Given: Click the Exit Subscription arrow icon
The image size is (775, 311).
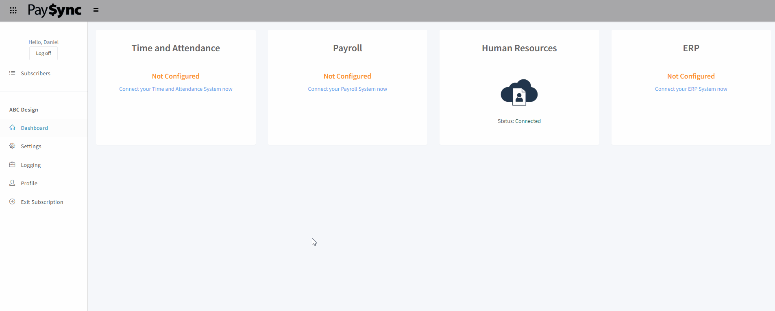Looking at the screenshot, I should [12, 202].
